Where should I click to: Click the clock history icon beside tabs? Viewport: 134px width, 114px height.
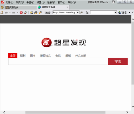coord(2,7)
